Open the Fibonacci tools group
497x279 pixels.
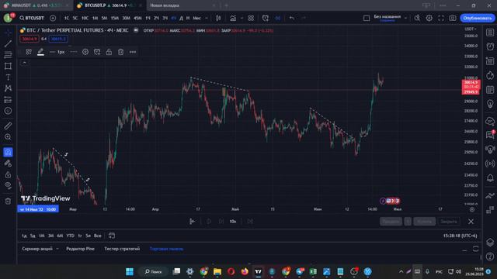coord(8,55)
